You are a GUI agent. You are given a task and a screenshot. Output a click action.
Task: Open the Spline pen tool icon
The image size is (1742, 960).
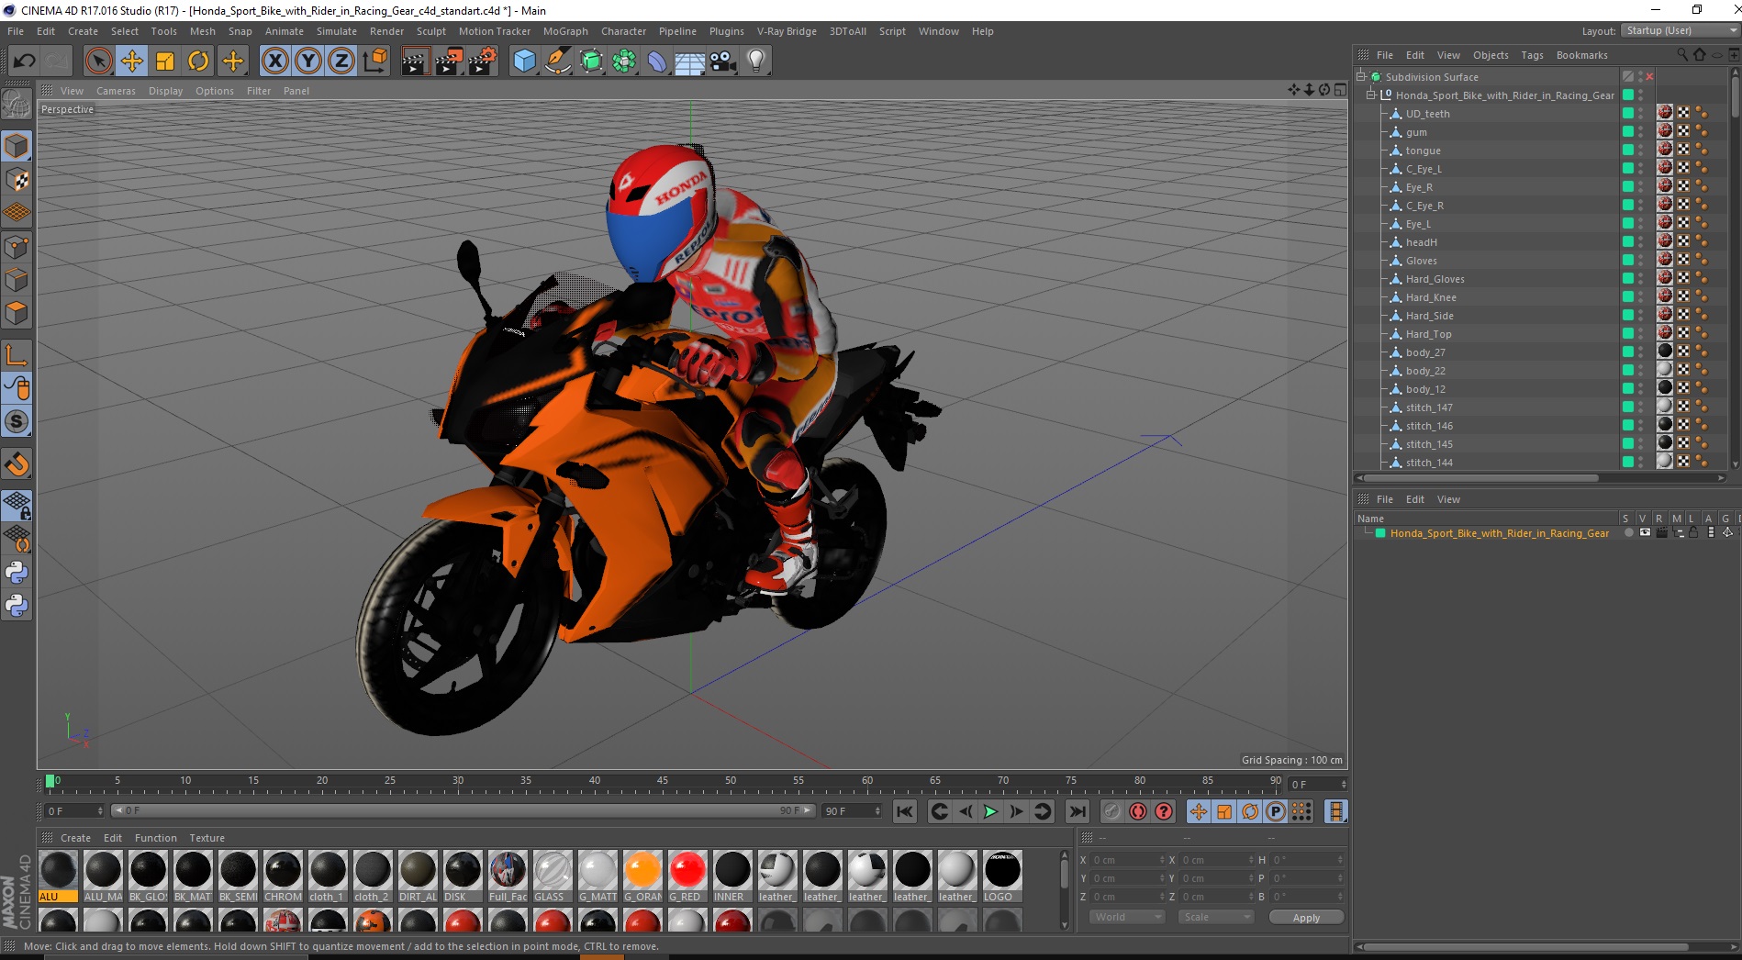coord(557,61)
